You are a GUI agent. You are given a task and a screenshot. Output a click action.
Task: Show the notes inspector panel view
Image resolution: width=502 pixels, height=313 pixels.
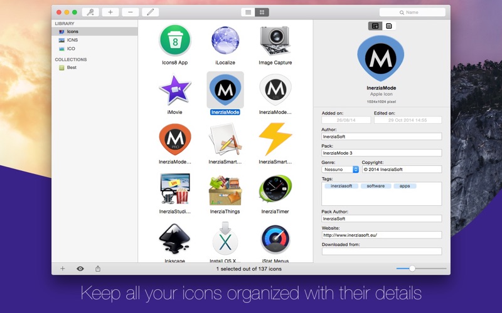389,26
